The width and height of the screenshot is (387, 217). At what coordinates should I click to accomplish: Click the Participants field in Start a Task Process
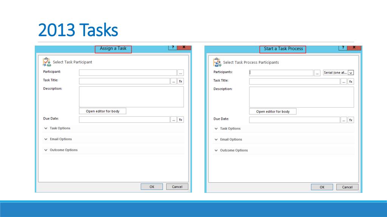click(281, 73)
